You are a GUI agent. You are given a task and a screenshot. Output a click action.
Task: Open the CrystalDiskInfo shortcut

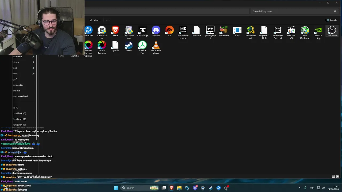click(129, 33)
